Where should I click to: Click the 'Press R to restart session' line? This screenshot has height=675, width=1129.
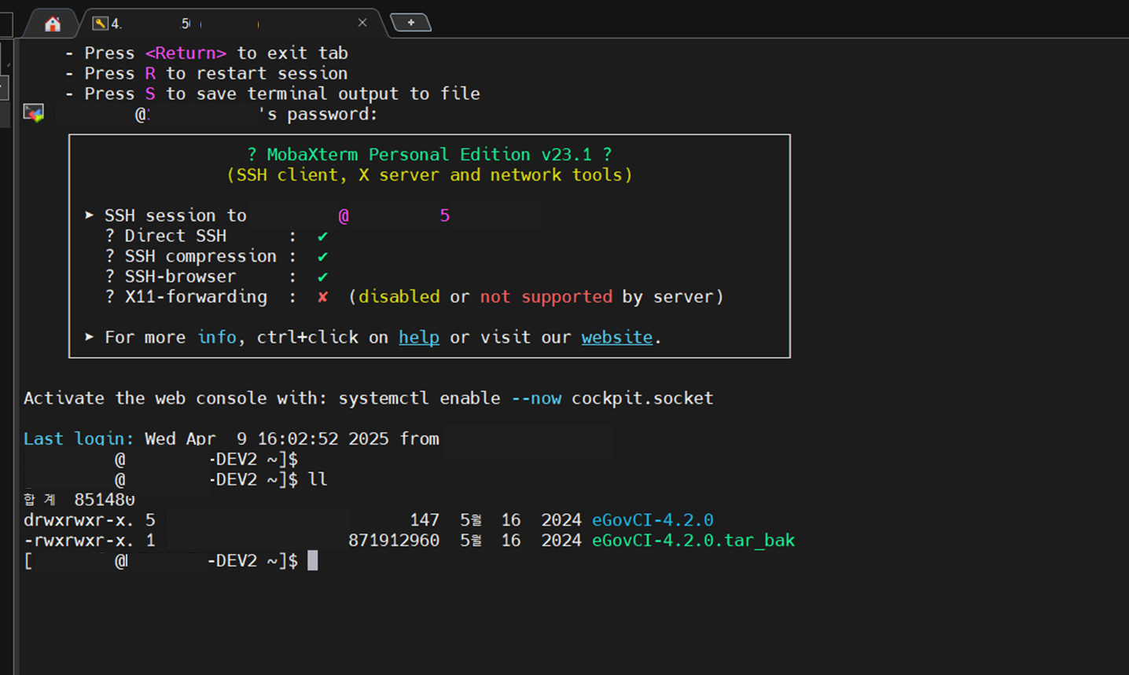pyautogui.click(x=207, y=73)
